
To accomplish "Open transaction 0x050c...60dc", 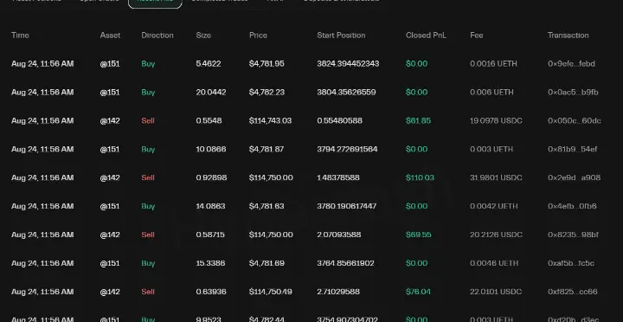I will click(575, 121).
